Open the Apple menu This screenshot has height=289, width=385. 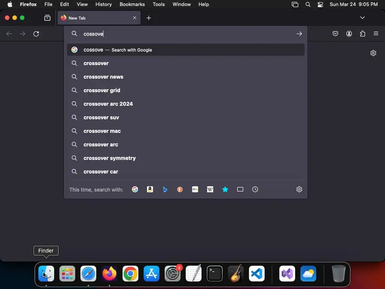coord(10,5)
